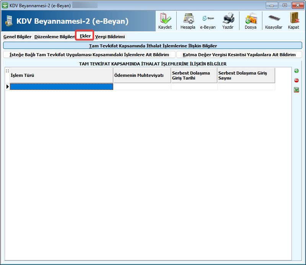The width and height of the screenshot is (306, 265).
Task: Delete row with red minus icon
Action: (x=296, y=80)
